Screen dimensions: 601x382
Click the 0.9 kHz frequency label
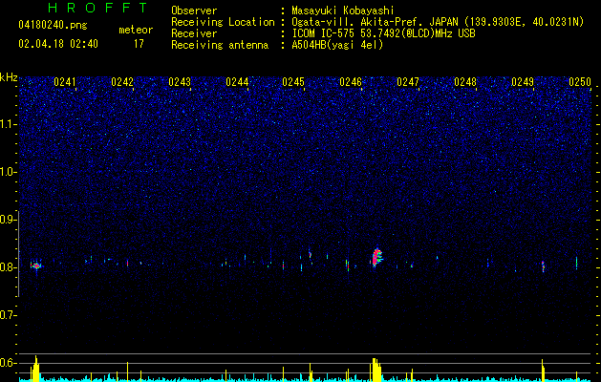(8, 220)
